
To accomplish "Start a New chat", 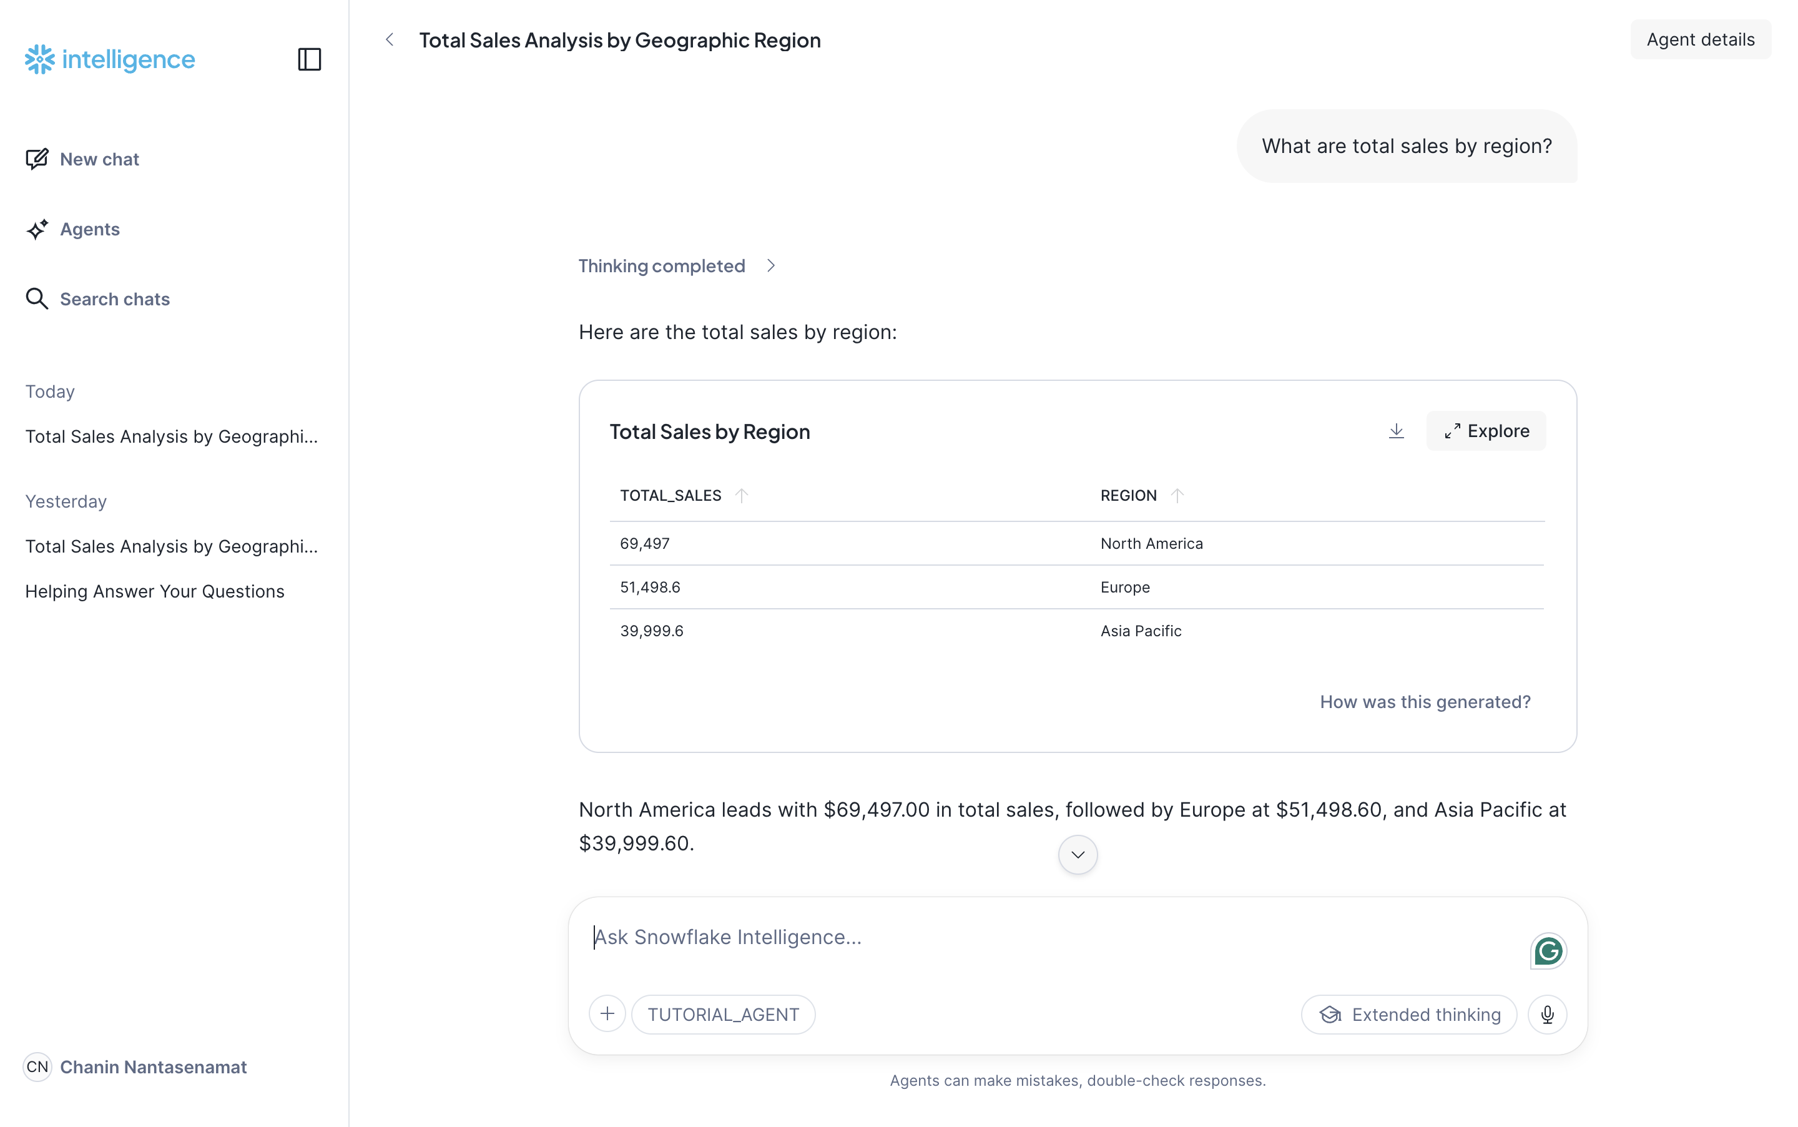I will [x=100, y=159].
